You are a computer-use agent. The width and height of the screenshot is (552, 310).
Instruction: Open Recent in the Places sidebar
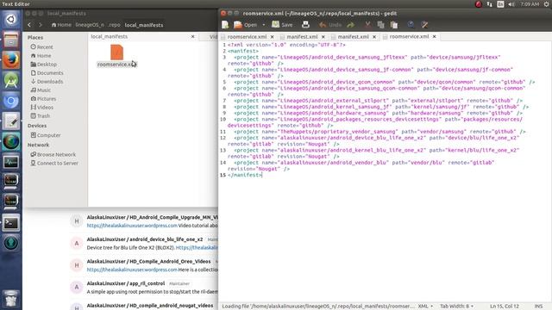coord(41,46)
